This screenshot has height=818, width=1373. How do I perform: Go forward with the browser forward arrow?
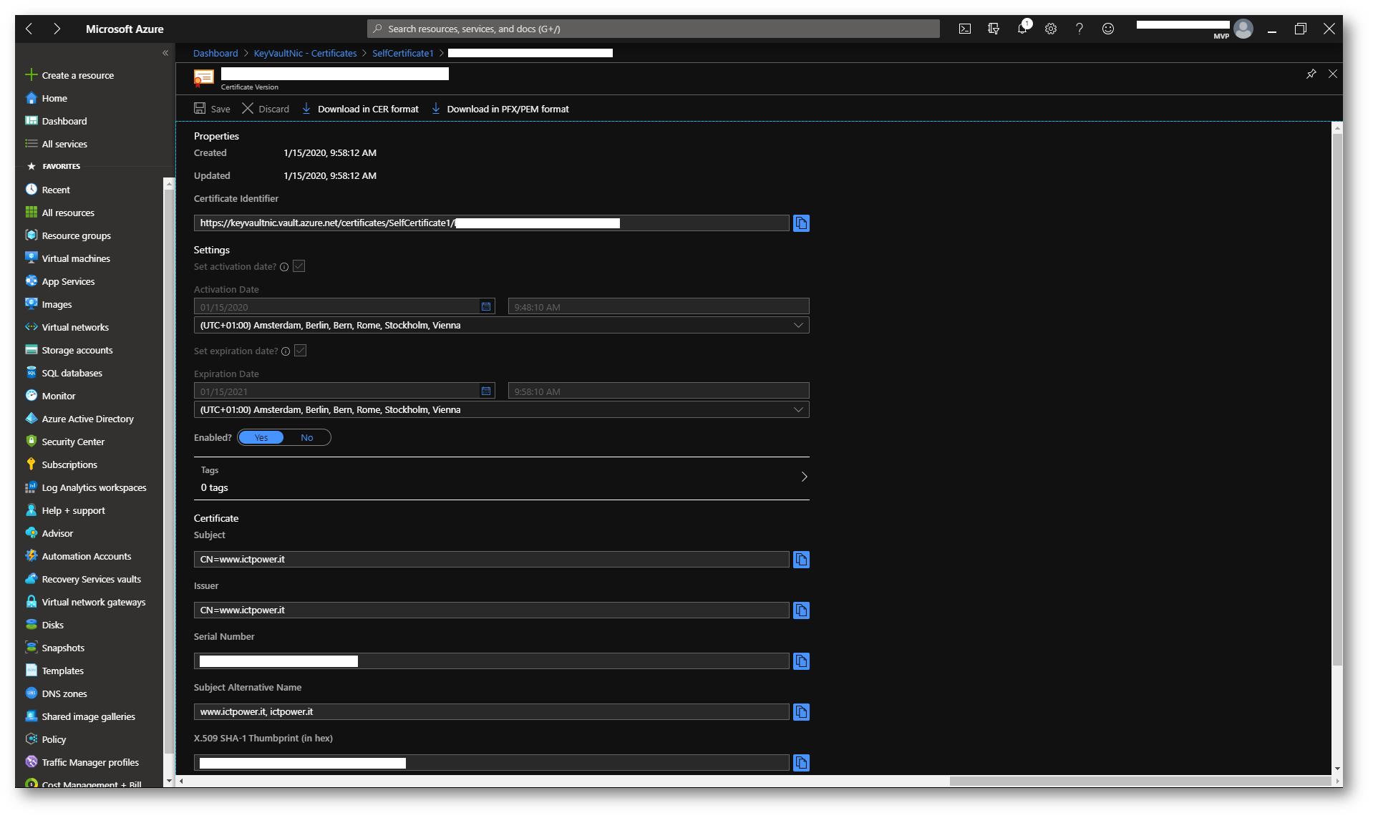[57, 29]
